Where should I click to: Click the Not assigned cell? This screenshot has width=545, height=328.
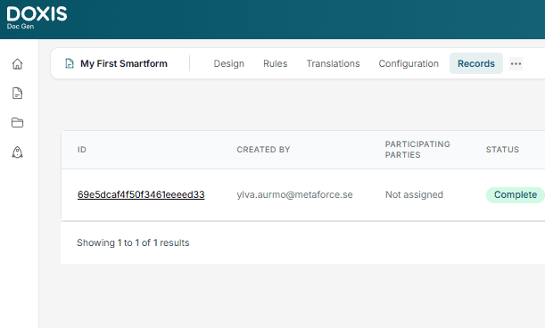414,194
